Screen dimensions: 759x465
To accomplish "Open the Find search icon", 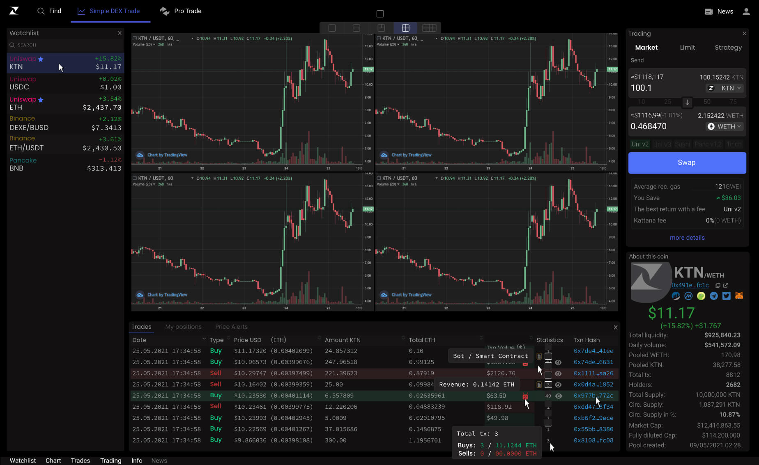I will 41,11.
